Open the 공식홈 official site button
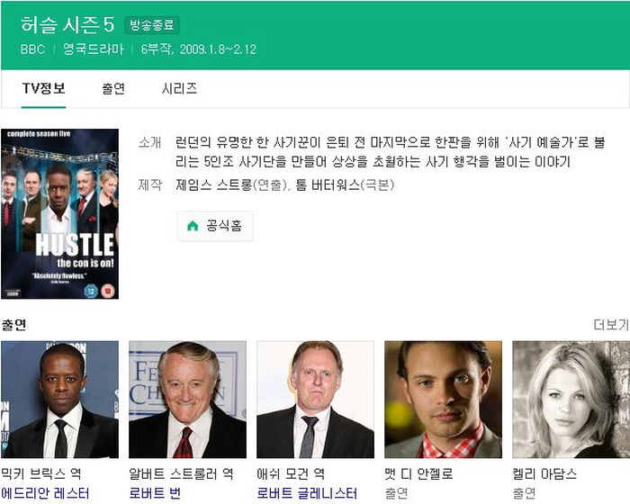The width and height of the screenshot is (630, 504). (x=214, y=227)
